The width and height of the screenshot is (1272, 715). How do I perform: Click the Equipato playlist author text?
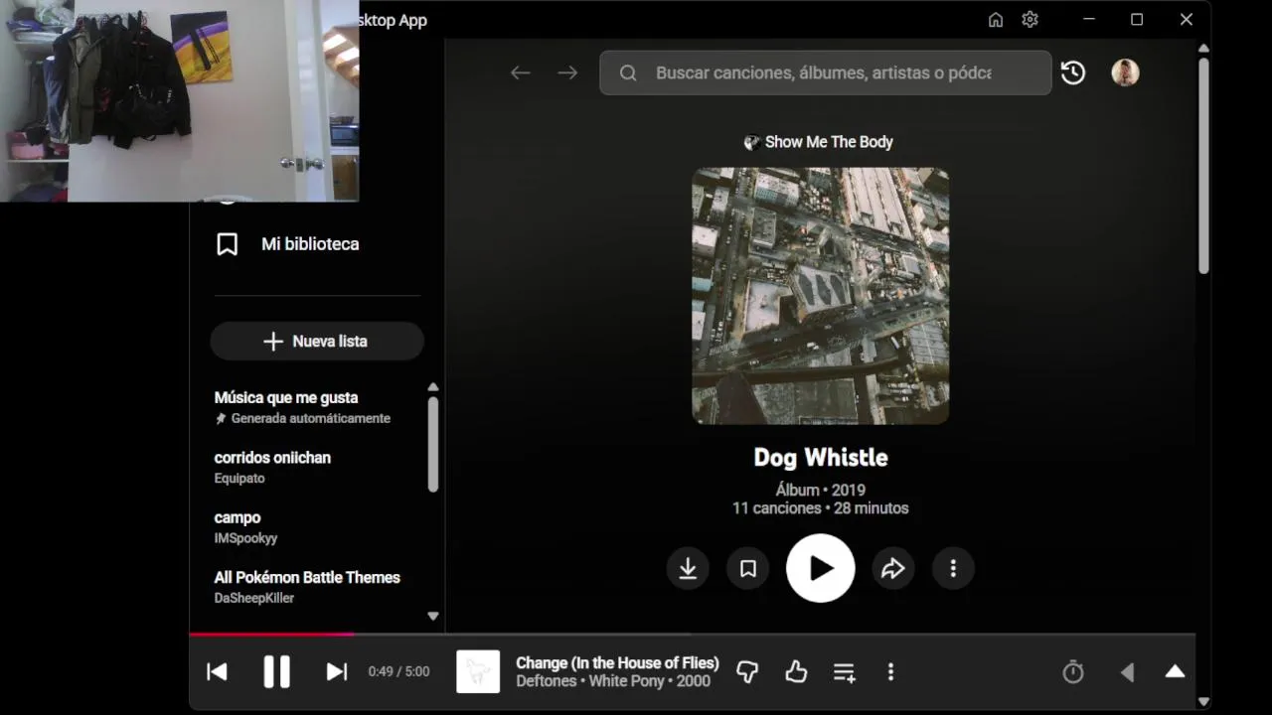click(239, 478)
